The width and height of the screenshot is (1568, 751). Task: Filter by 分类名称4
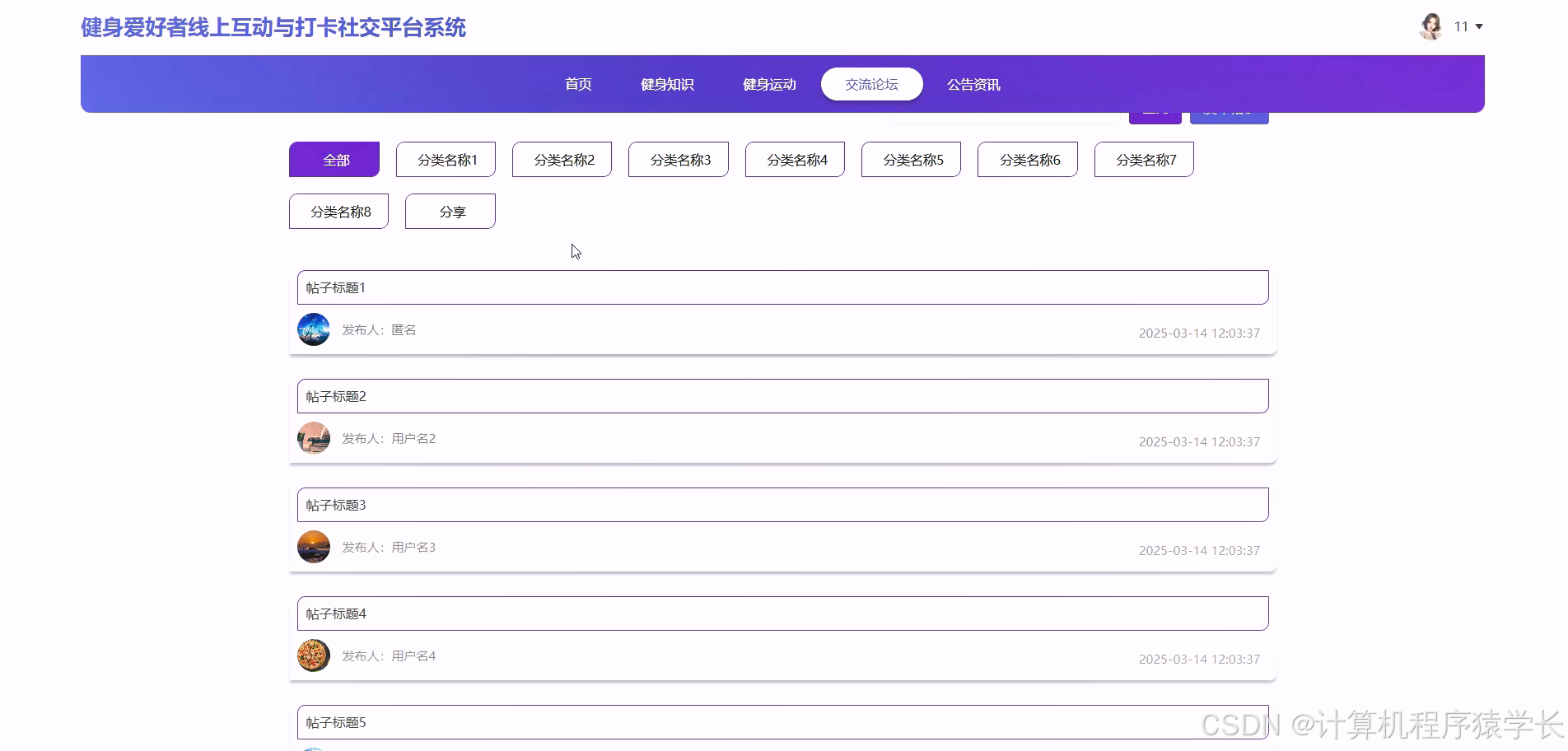[x=795, y=159]
